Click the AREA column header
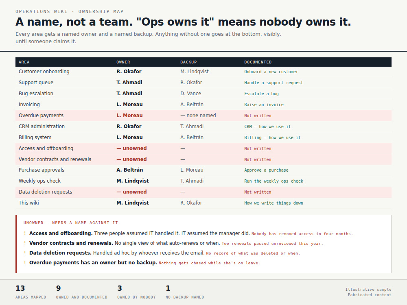Screen dimensions: 407x305 (x=24, y=62)
